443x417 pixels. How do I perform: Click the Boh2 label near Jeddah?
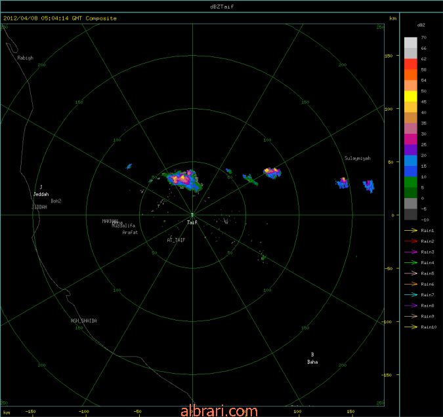pyautogui.click(x=56, y=201)
